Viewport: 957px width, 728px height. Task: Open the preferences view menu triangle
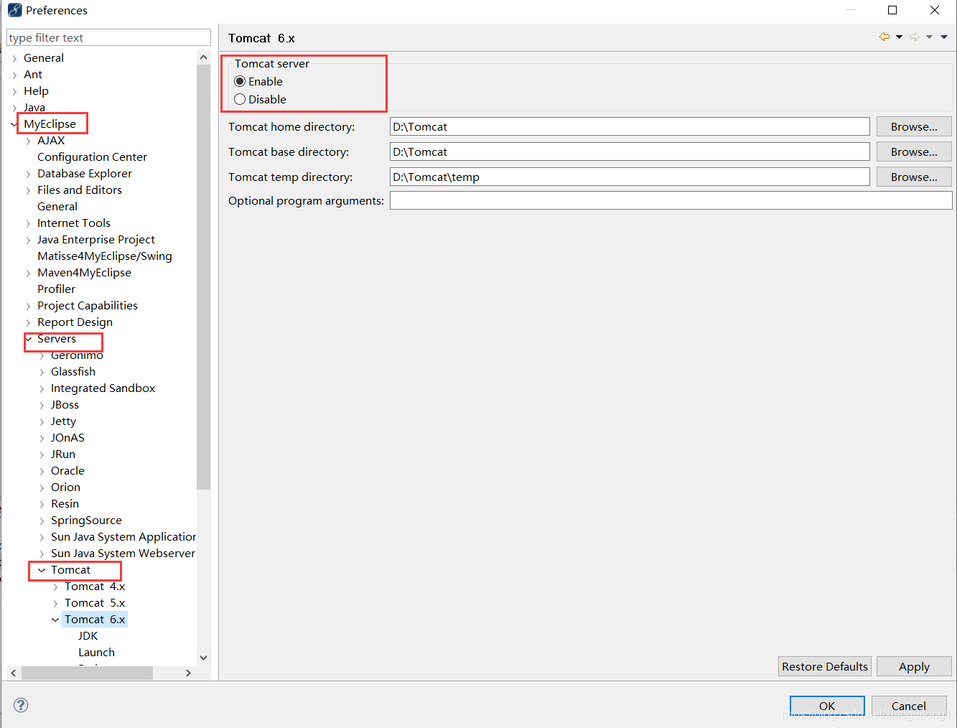(x=944, y=37)
